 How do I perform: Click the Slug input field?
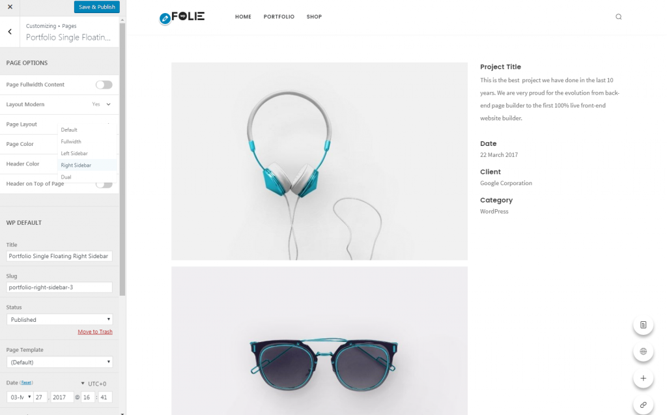(59, 287)
